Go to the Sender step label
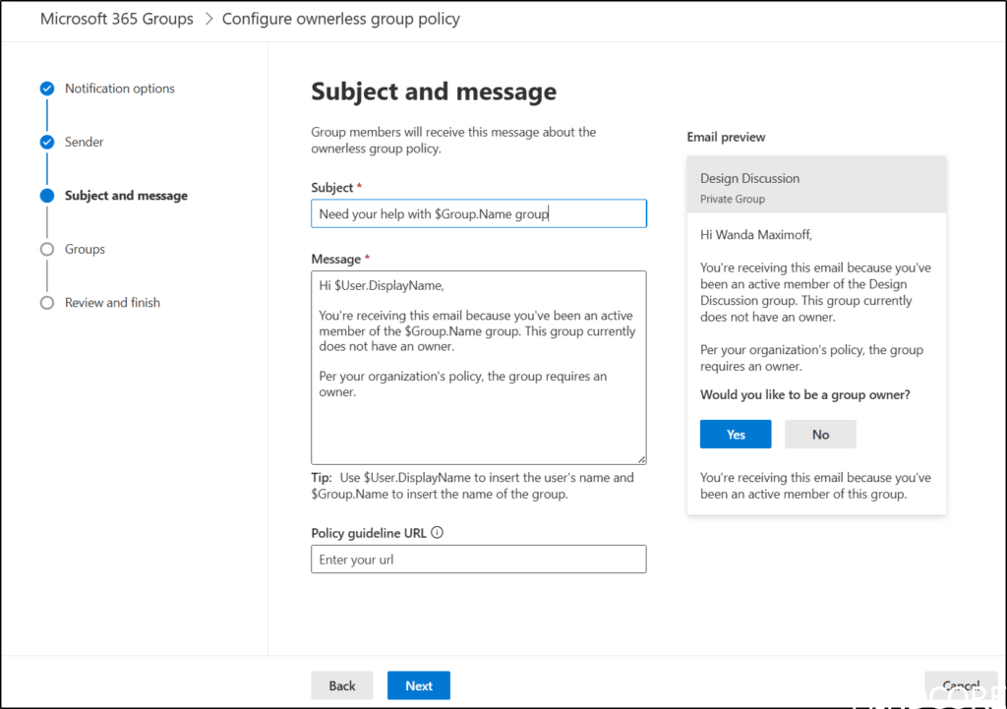Image resolution: width=1007 pixels, height=709 pixels. click(x=85, y=143)
